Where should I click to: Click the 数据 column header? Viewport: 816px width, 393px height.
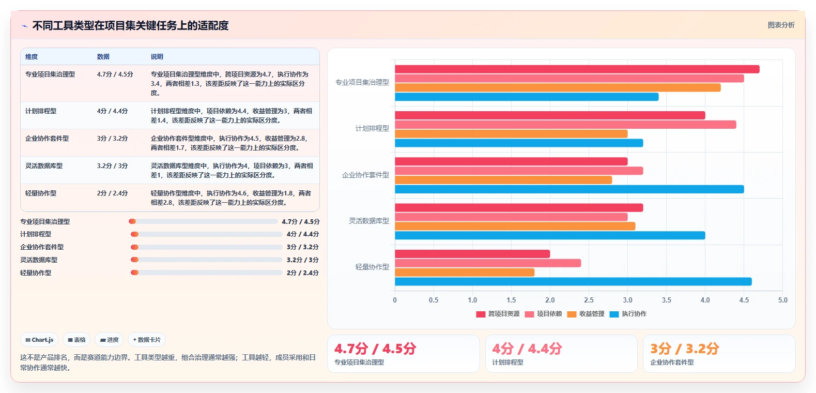(x=103, y=57)
